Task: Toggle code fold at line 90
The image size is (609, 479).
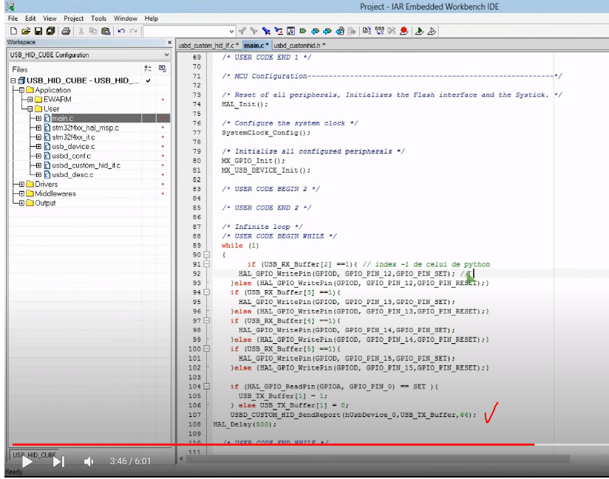Action: pyautogui.click(x=207, y=255)
